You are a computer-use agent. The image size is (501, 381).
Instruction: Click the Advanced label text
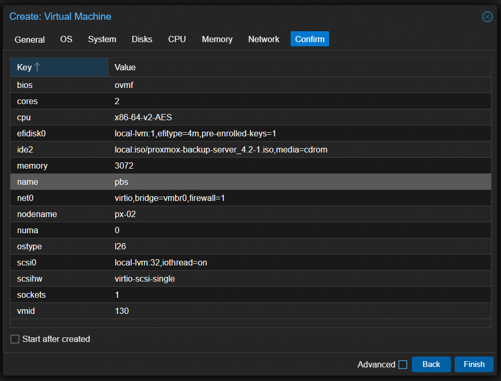pos(377,364)
